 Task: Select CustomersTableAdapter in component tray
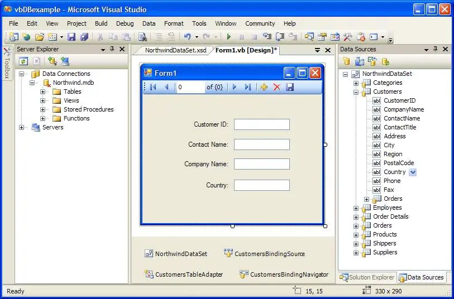pos(184,274)
